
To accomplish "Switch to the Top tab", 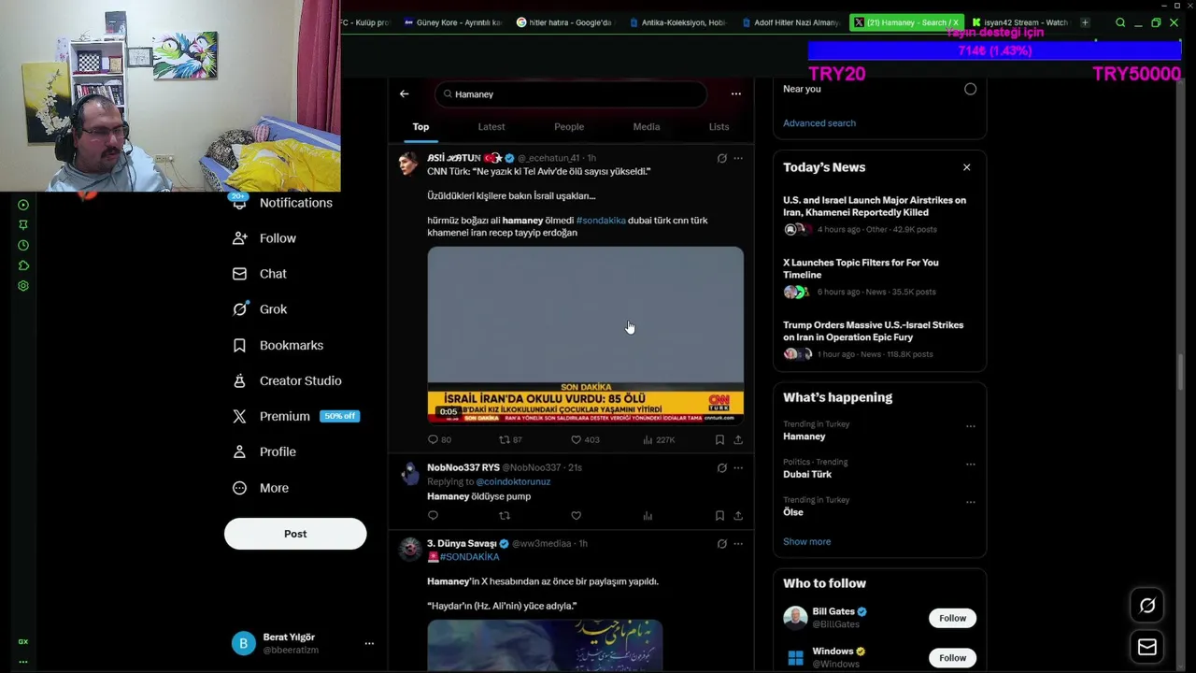I will pos(420,126).
